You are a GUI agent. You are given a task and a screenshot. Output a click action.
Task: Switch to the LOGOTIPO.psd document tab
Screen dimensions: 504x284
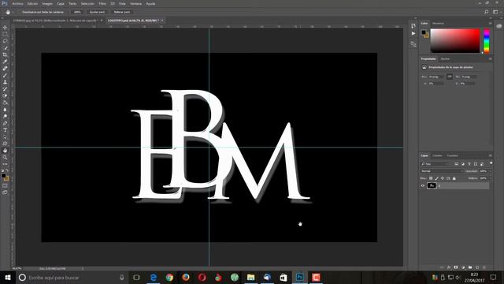(x=133, y=21)
